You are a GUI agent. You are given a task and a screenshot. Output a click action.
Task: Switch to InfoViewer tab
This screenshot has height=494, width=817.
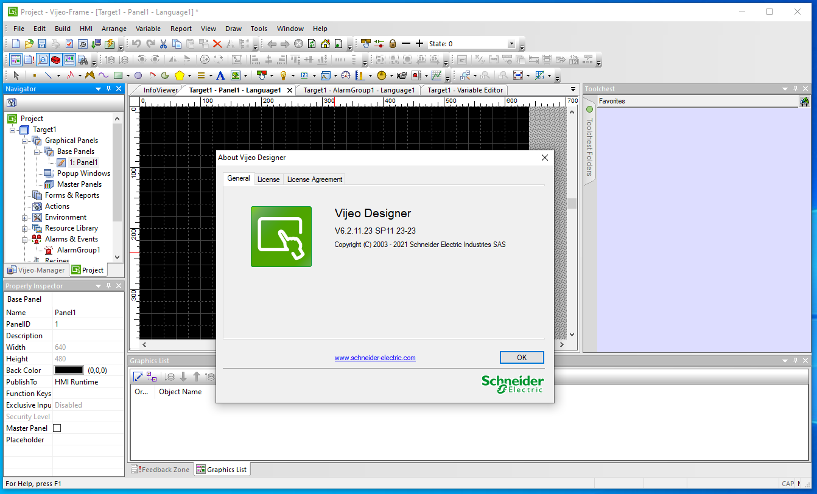[x=161, y=90]
